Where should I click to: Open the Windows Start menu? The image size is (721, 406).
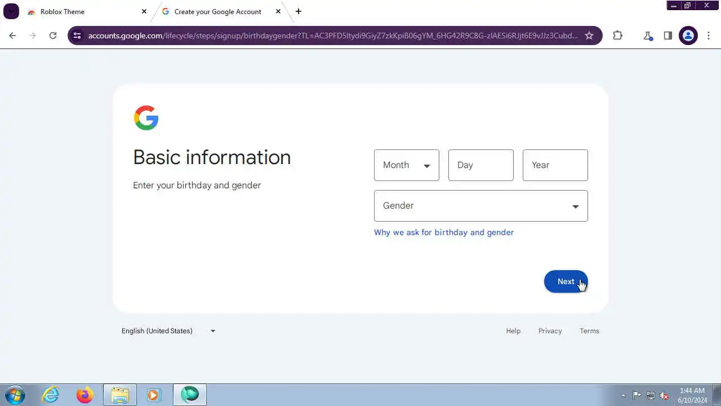point(15,395)
